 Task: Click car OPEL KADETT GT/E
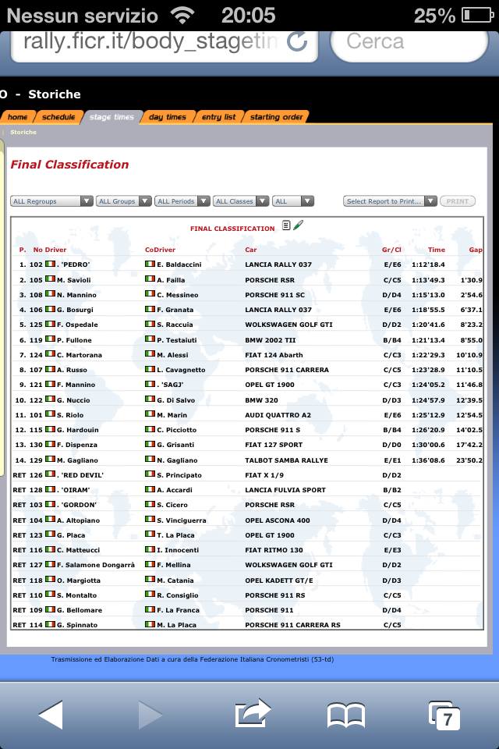pos(279,580)
